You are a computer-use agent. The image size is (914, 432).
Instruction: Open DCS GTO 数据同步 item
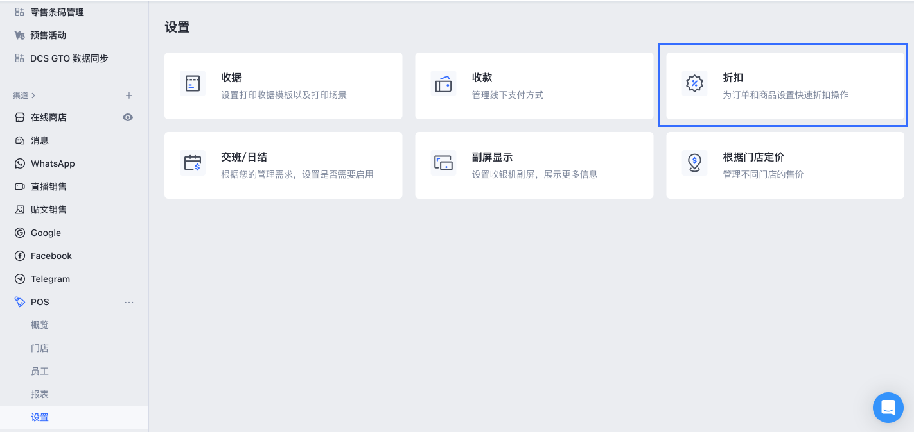click(x=69, y=58)
